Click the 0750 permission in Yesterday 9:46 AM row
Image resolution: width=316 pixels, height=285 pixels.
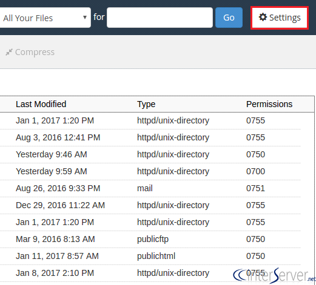click(x=255, y=154)
